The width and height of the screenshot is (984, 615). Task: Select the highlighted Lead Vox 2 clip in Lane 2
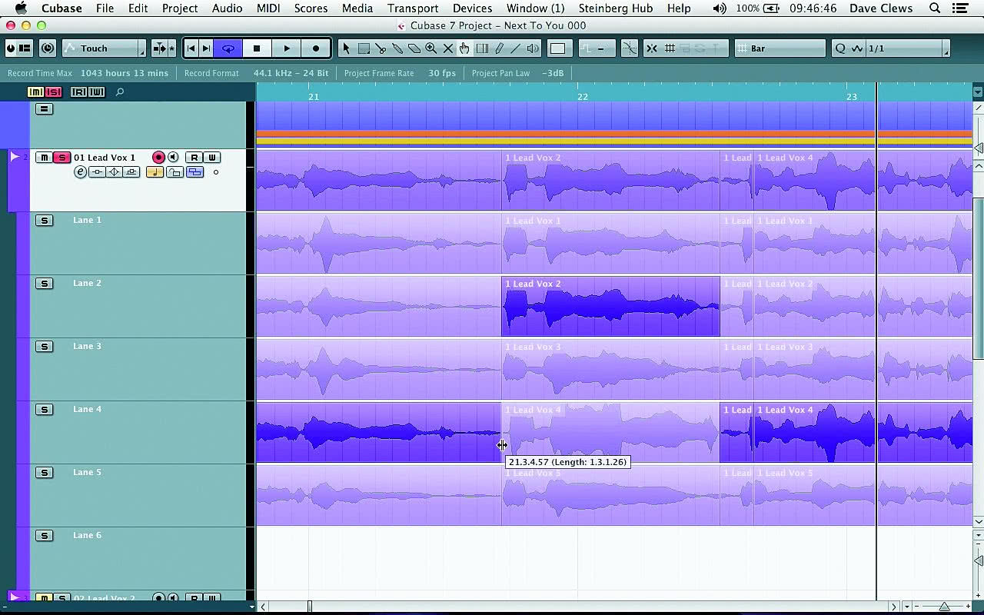[610, 306]
